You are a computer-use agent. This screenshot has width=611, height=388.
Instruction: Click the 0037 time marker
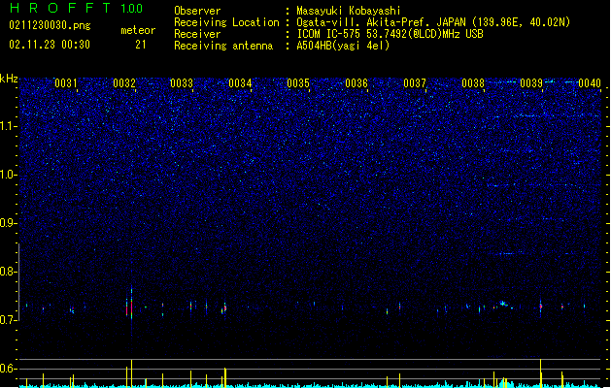click(x=415, y=82)
